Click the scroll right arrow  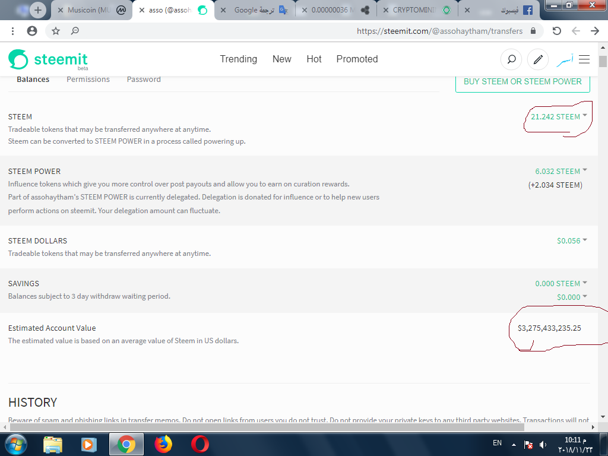pyautogui.click(x=593, y=427)
